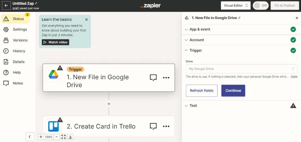This screenshot has height=142, width=301.
Task: Click the more link under Drive description
Action: pos(294,76)
